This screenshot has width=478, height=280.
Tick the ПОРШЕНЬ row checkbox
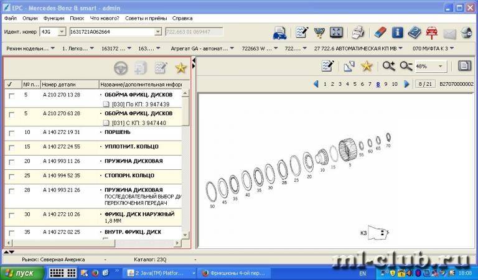click(x=12, y=133)
